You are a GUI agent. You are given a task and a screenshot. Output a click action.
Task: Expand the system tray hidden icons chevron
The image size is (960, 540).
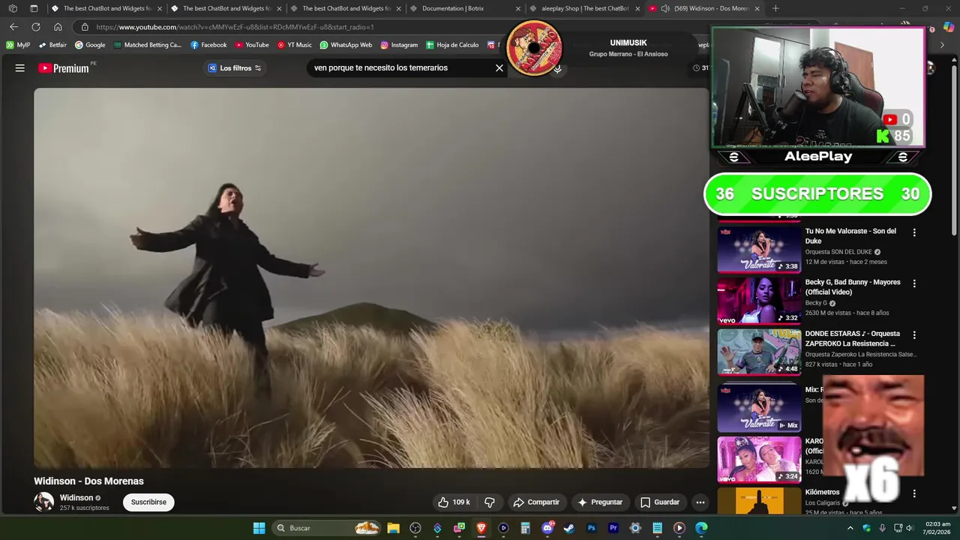point(850,528)
